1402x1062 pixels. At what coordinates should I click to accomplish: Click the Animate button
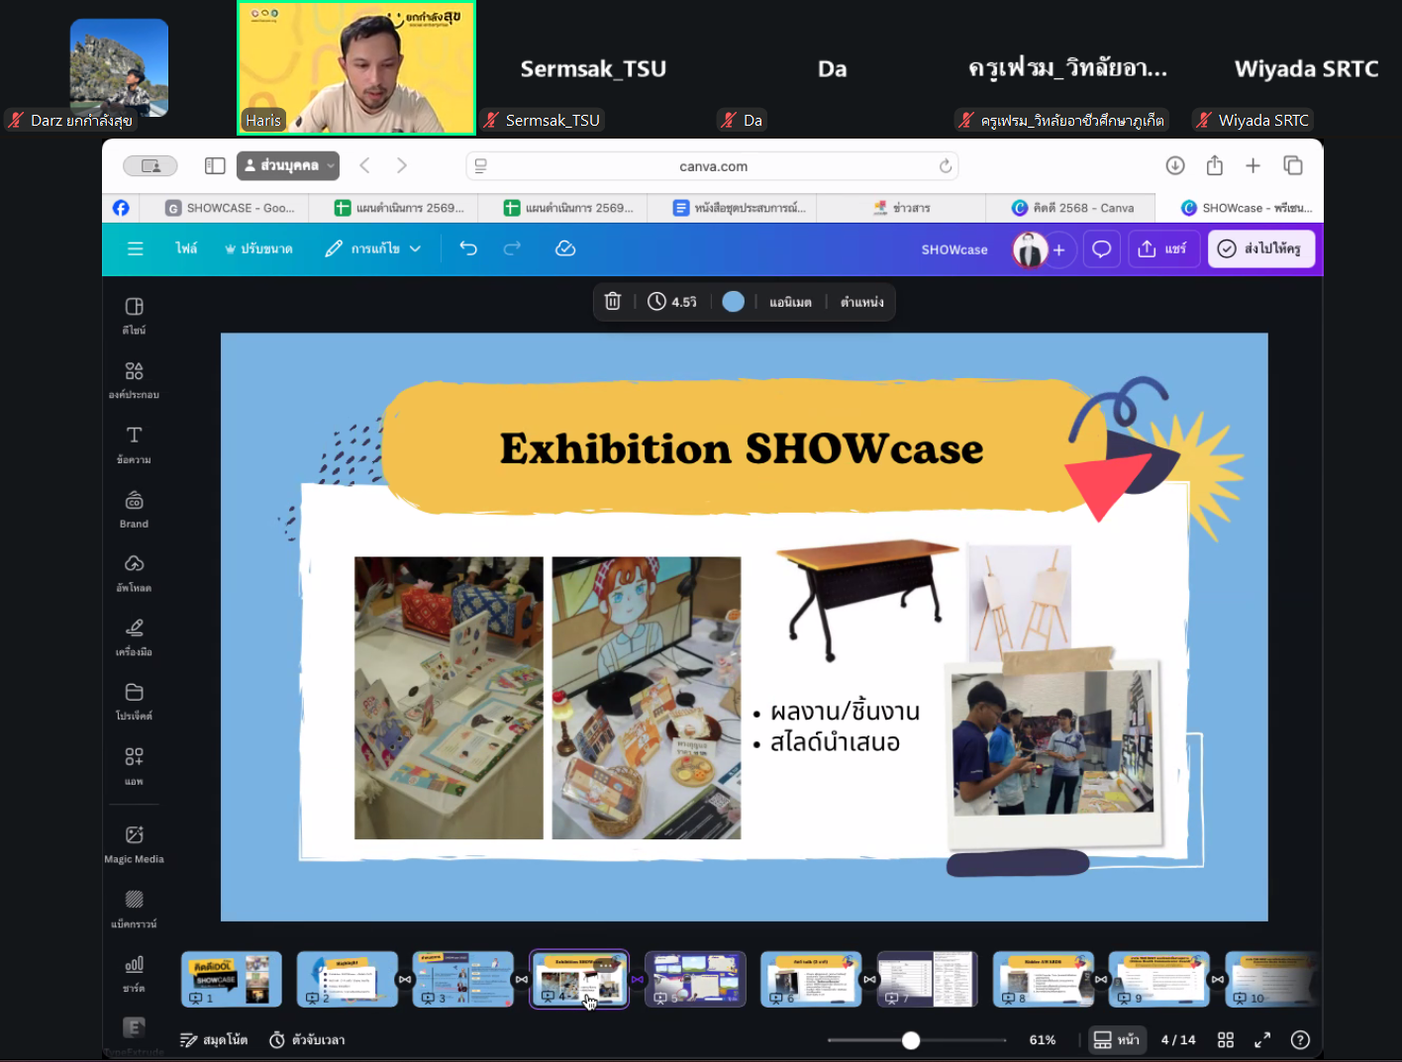(790, 302)
